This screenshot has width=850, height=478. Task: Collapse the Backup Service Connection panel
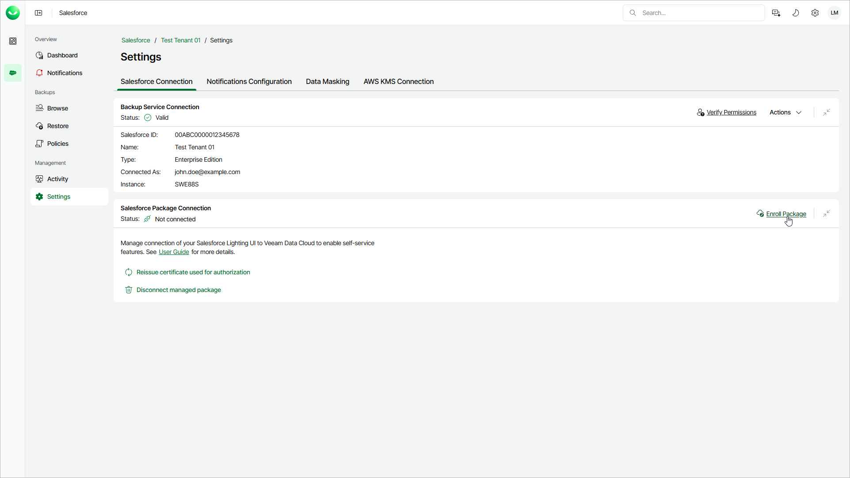826,112
